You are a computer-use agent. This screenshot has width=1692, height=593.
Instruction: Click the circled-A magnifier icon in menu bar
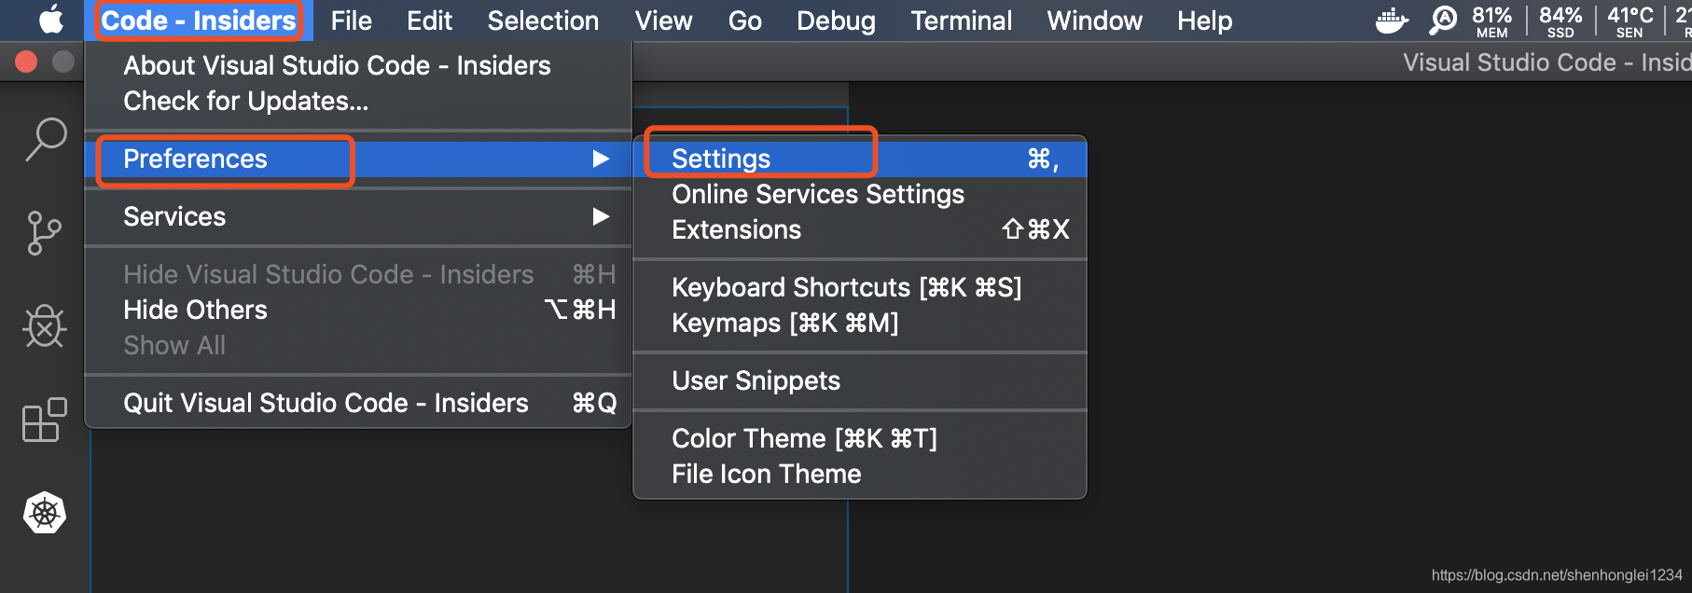[1442, 20]
